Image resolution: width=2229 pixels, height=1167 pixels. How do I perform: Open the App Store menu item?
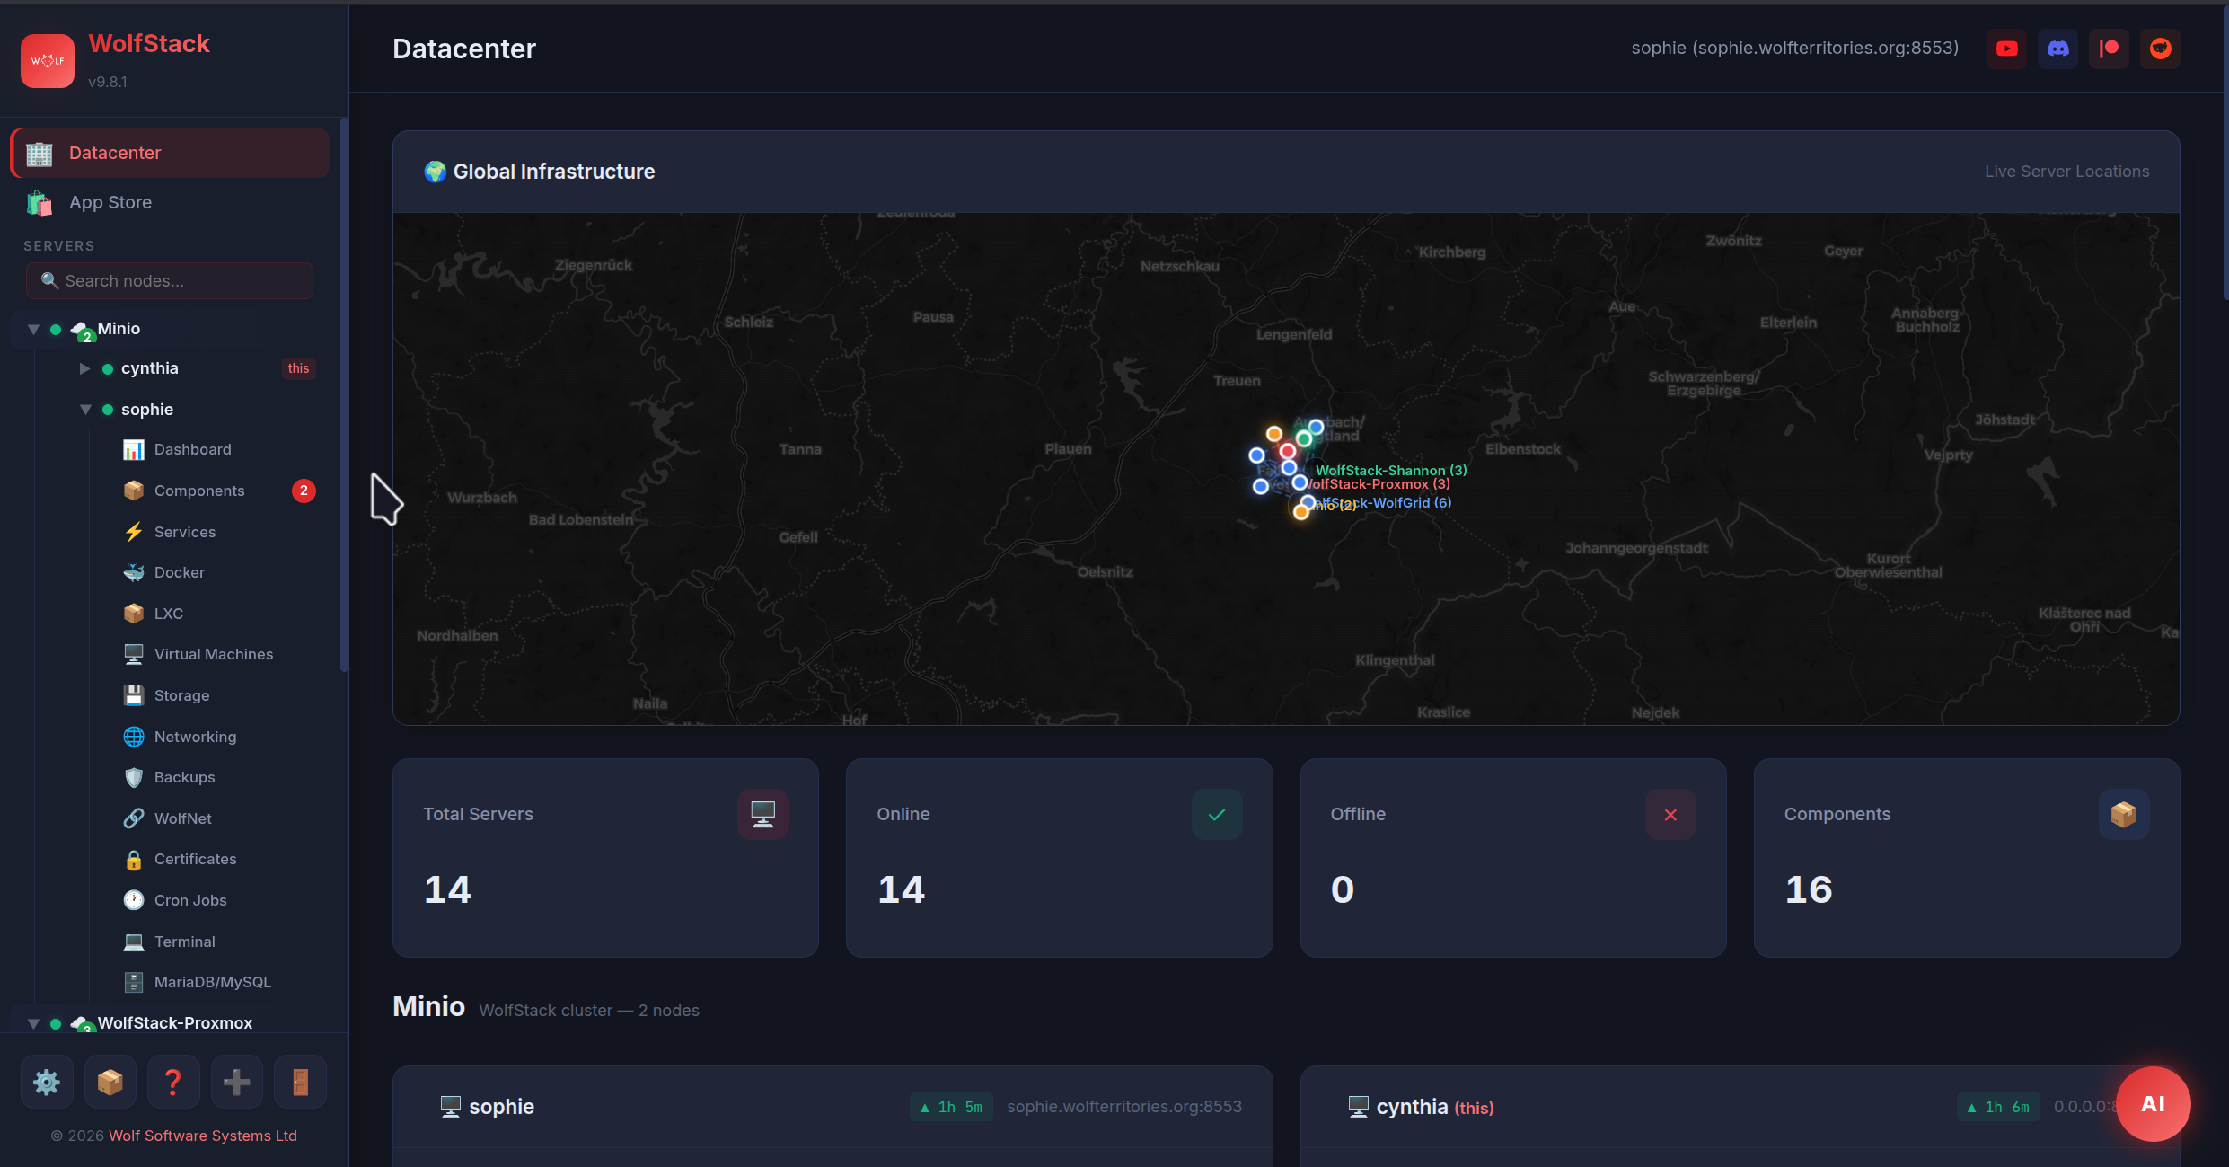point(110,203)
